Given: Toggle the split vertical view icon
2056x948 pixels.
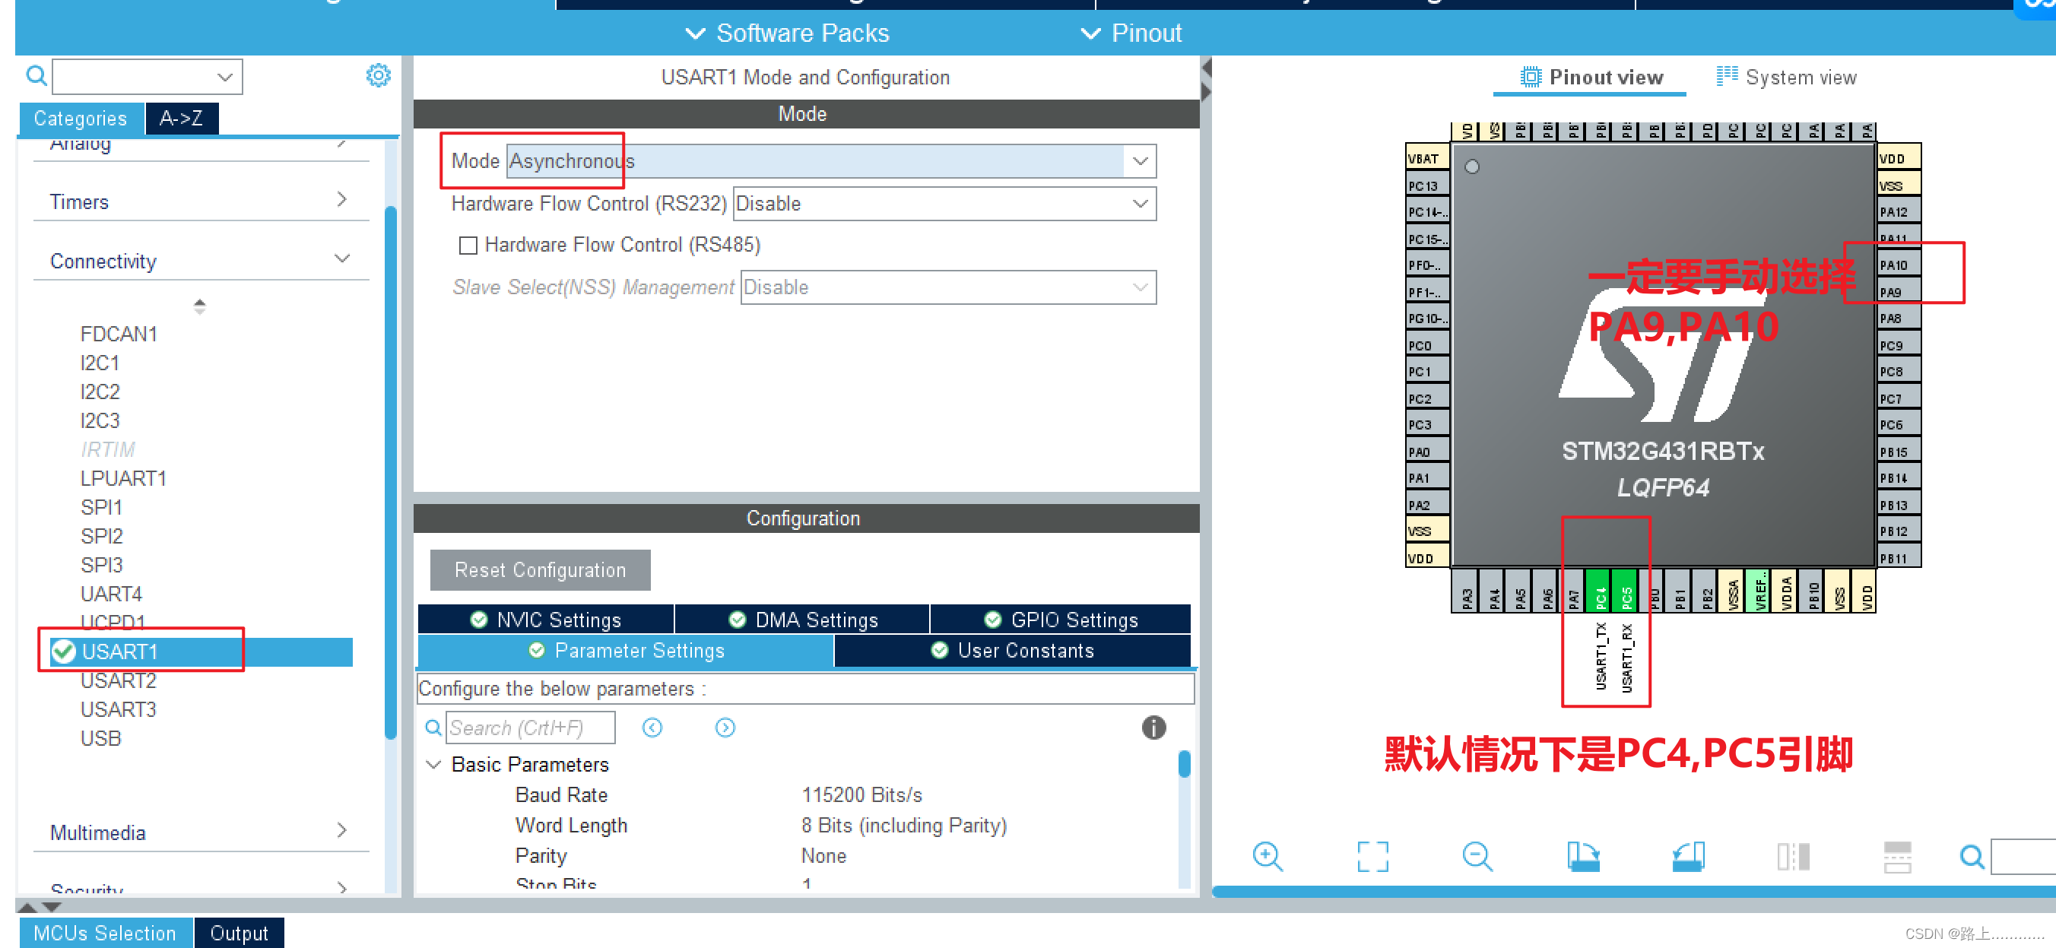Looking at the screenshot, I should [x=1793, y=856].
